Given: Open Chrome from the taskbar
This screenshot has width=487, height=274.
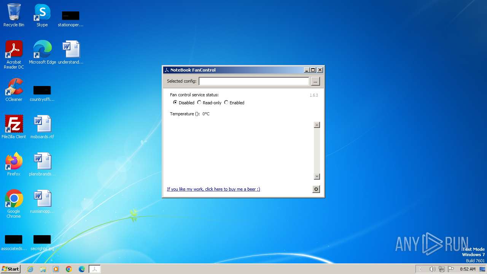Looking at the screenshot, I should coord(69,269).
